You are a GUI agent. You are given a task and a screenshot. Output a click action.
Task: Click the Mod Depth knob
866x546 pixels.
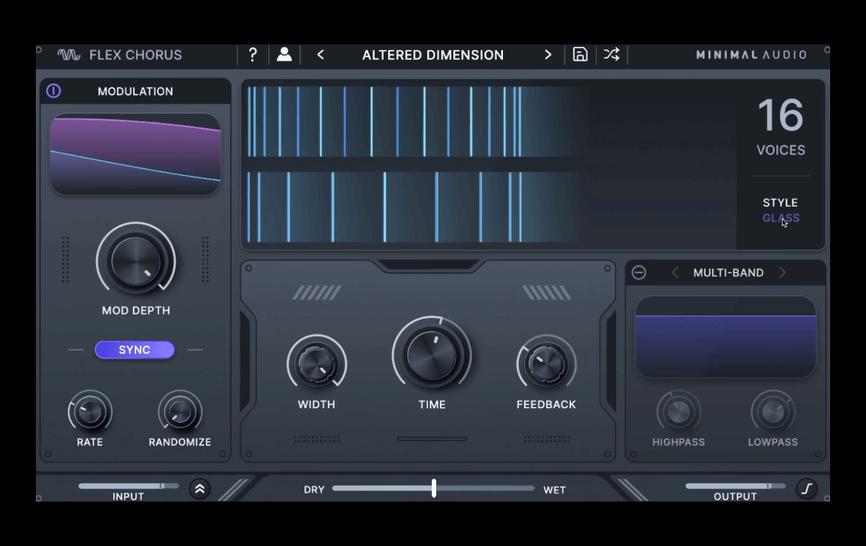[x=135, y=262]
